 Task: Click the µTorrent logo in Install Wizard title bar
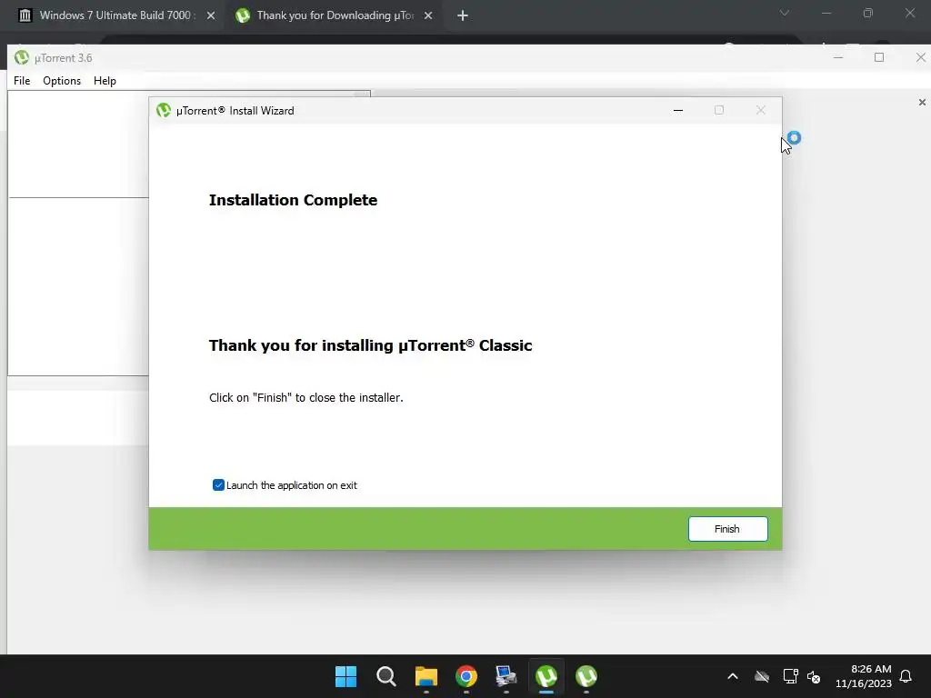164,110
